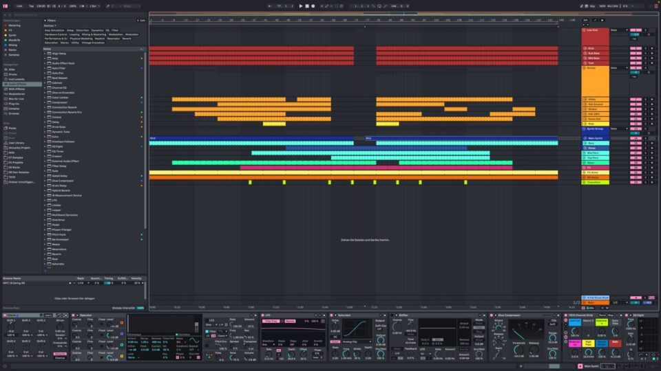Click the Sub Bass track header icon
The width and height of the screenshot is (661, 371).
585,53
